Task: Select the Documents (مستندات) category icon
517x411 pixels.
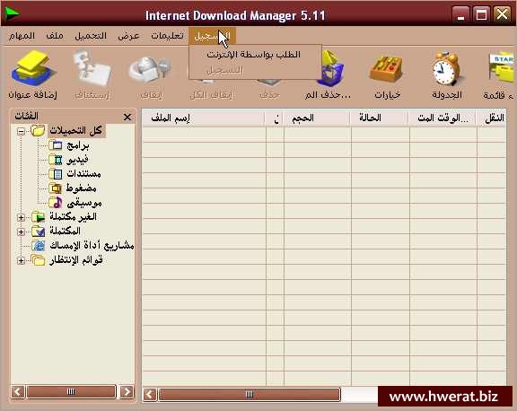Action: pyautogui.click(x=56, y=174)
